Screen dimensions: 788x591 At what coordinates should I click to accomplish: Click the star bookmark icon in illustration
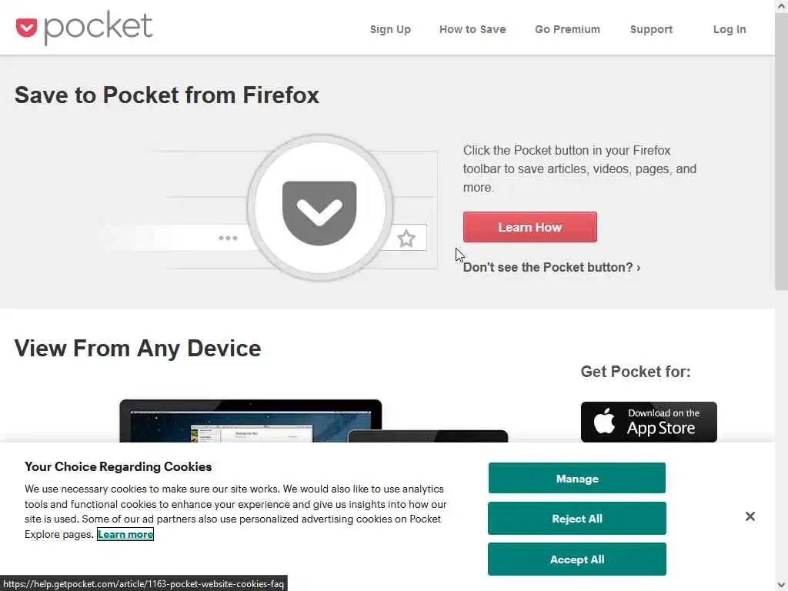pos(406,239)
